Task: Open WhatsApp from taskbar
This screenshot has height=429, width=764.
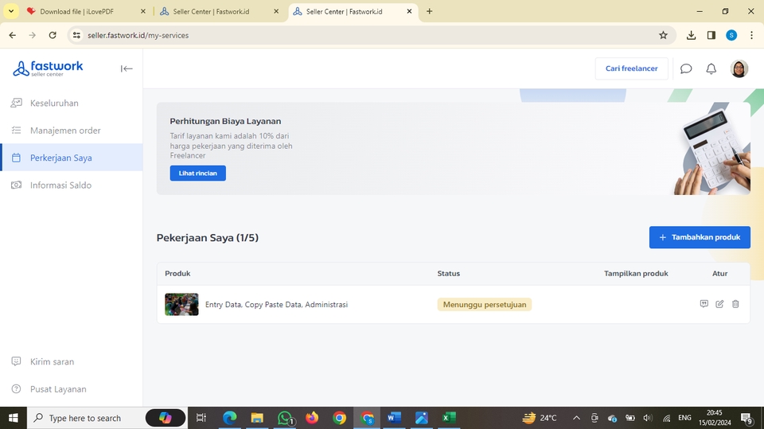Action: (285, 418)
